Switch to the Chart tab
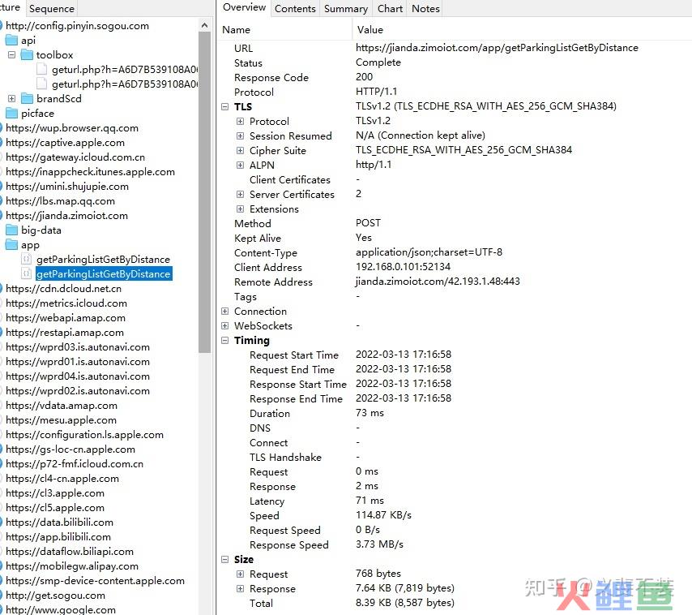This screenshot has height=615, width=692. point(390,9)
